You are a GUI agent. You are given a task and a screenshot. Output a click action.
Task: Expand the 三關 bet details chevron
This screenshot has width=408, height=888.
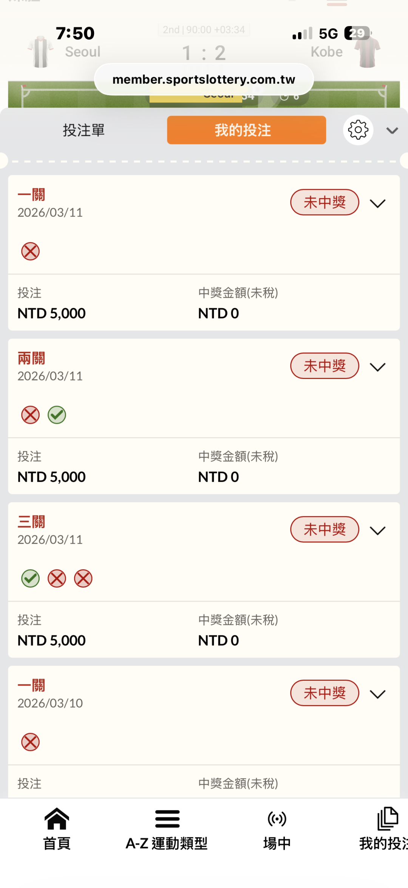[x=377, y=531]
